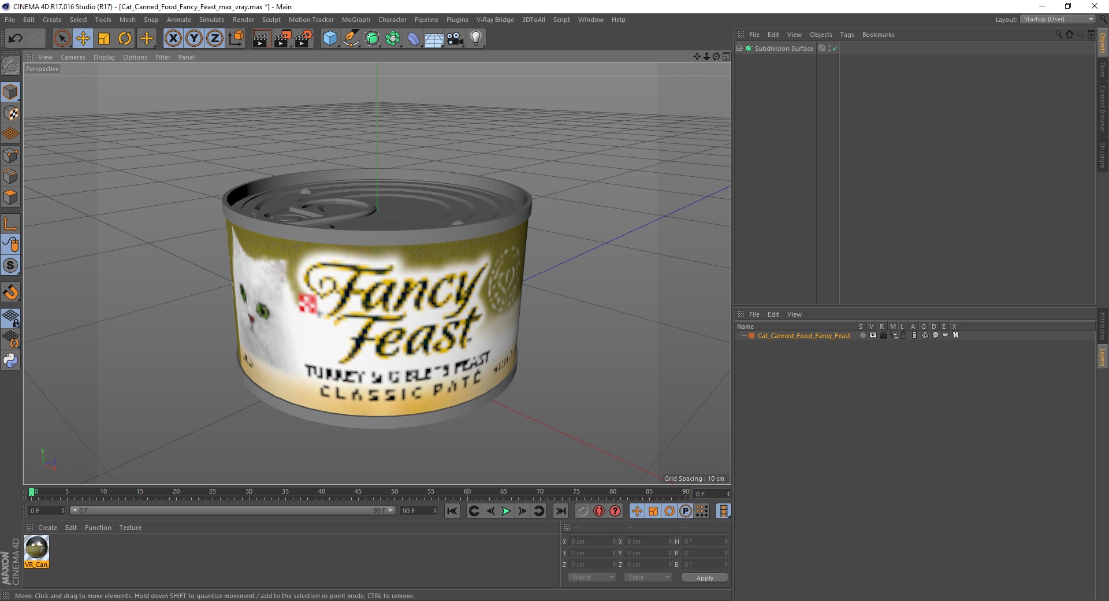Activate the Scale tool

click(104, 39)
